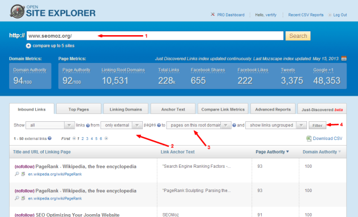The image size is (358, 217).
Task: Open second en.wikipedia.org/wiki/PageRank URL
Action: [x=55, y=198]
